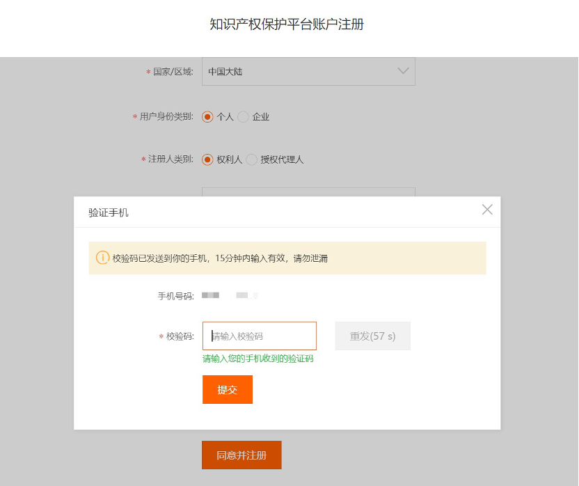Click the 校验码已发送到你的手机 notice text
Screen dimensions: 579x486
pos(220,258)
